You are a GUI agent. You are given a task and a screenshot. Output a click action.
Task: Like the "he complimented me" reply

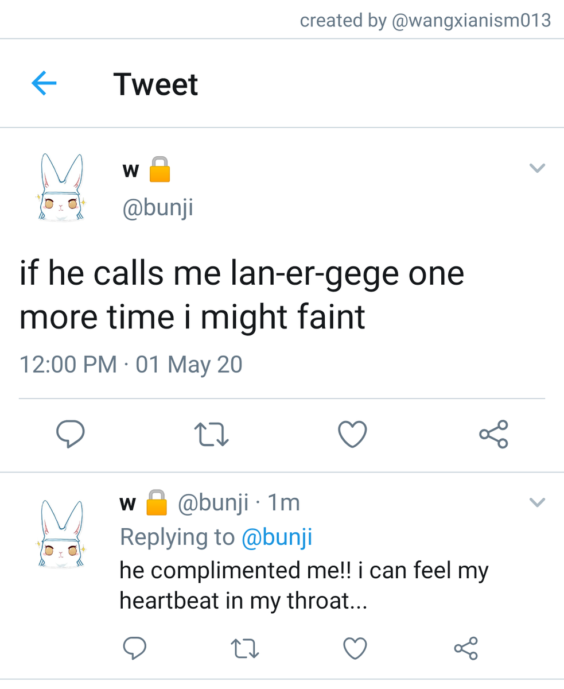tap(355, 648)
